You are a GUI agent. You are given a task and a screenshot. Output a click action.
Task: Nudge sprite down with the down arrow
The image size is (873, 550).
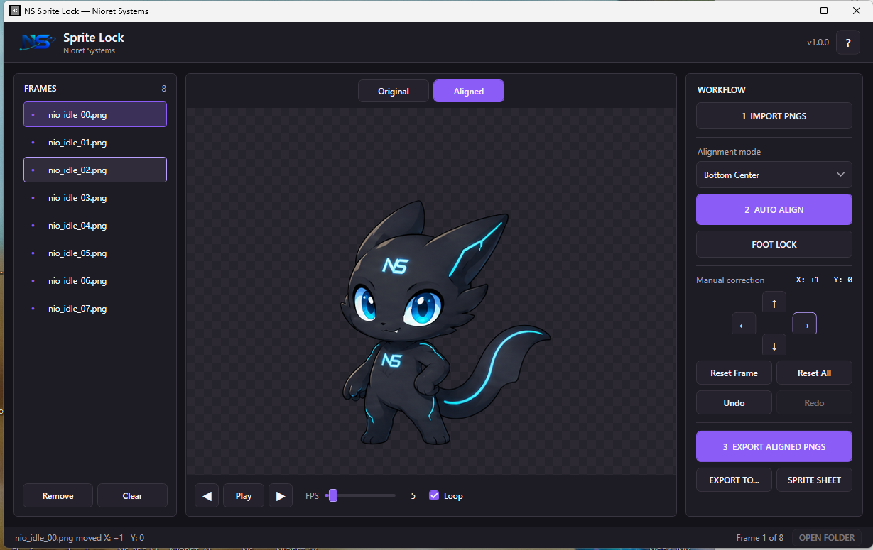[774, 346]
